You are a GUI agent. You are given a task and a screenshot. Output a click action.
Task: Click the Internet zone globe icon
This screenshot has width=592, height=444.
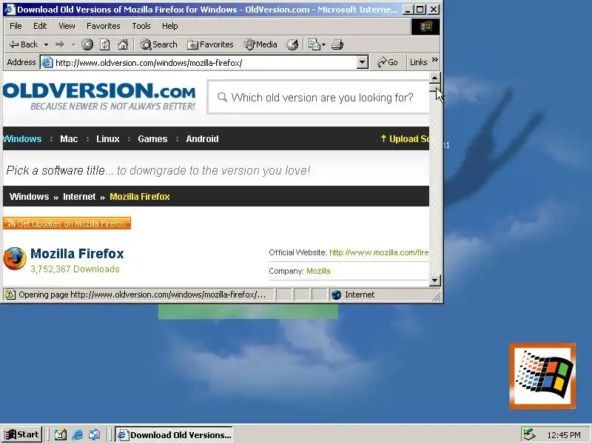point(336,295)
